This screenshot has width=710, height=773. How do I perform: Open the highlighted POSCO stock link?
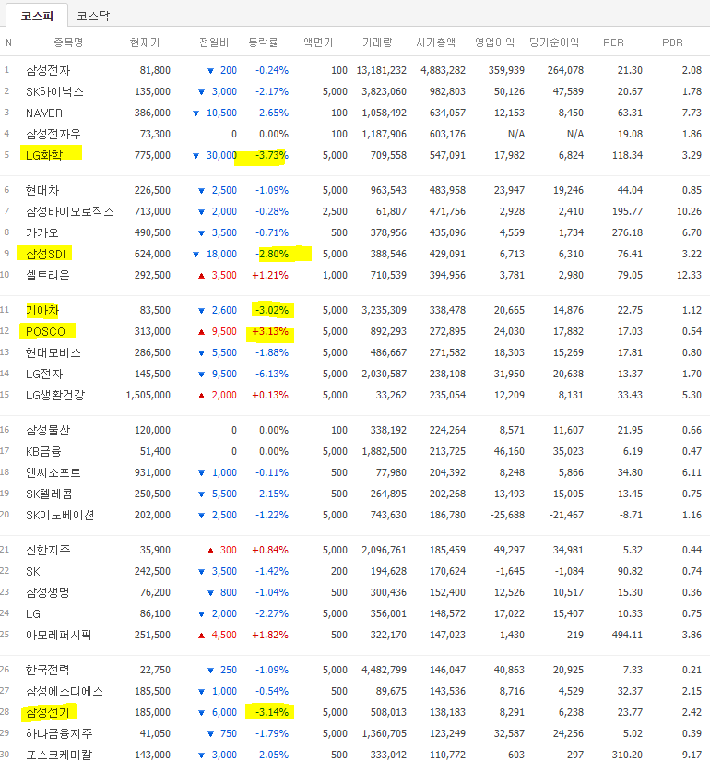click(45, 331)
